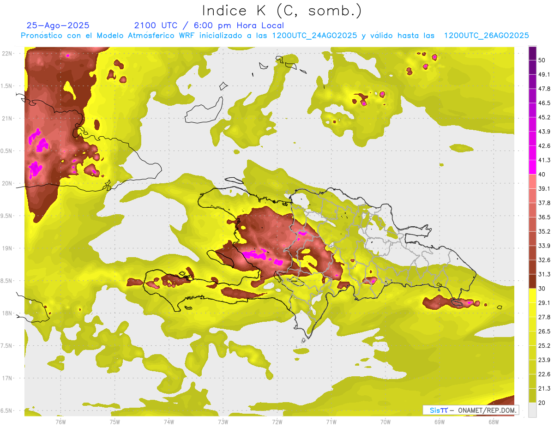Click the colorbar value label '33.9'
This screenshot has width=554, height=428.
tap(544, 246)
